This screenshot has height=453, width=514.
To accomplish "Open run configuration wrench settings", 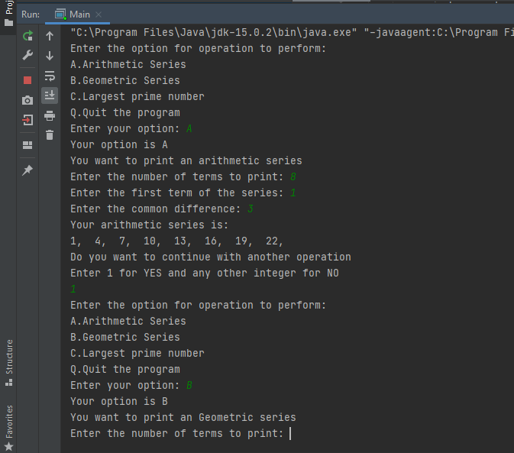I will 27,56.
